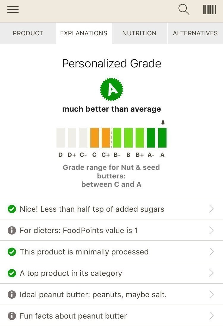The width and height of the screenshot is (223, 334).
Task: Tap info icon beside Fun facts
Action: (x=12, y=316)
